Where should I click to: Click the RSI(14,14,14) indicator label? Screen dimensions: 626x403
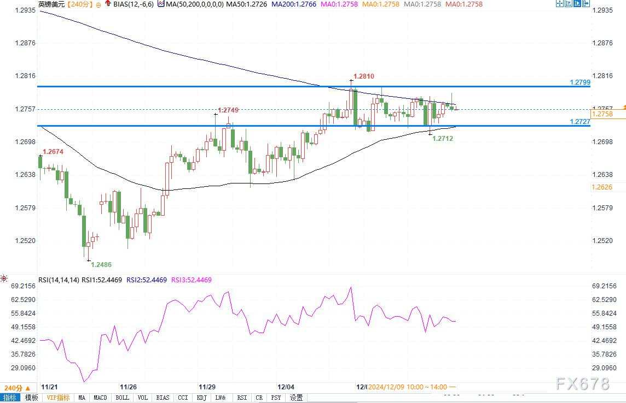pos(59,280)
